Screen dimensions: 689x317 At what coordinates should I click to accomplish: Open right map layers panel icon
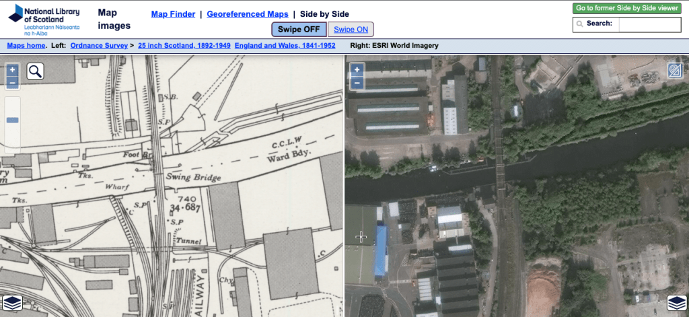[676, 303]
